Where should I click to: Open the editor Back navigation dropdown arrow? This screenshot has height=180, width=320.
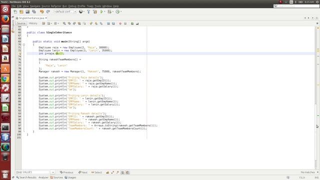coord(51,23)
